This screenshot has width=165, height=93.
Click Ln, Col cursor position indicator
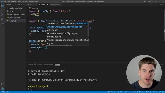pos(109,92)
